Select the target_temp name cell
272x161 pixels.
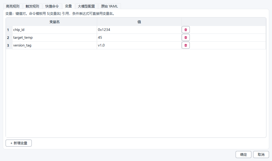[x=54, y=38]
